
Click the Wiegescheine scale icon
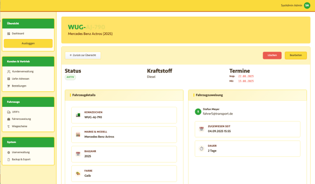[9, 126]
